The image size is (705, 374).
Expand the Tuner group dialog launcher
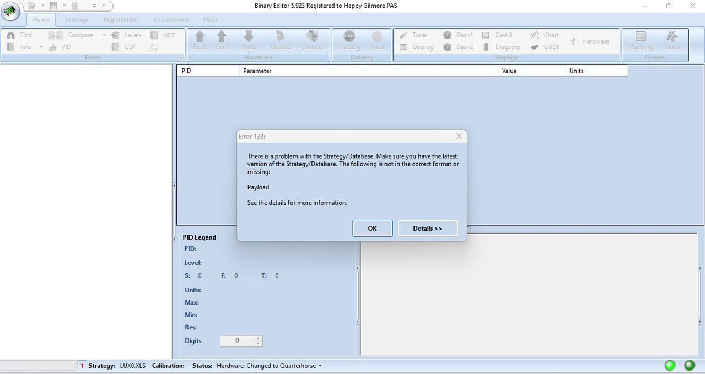[181, 58]
